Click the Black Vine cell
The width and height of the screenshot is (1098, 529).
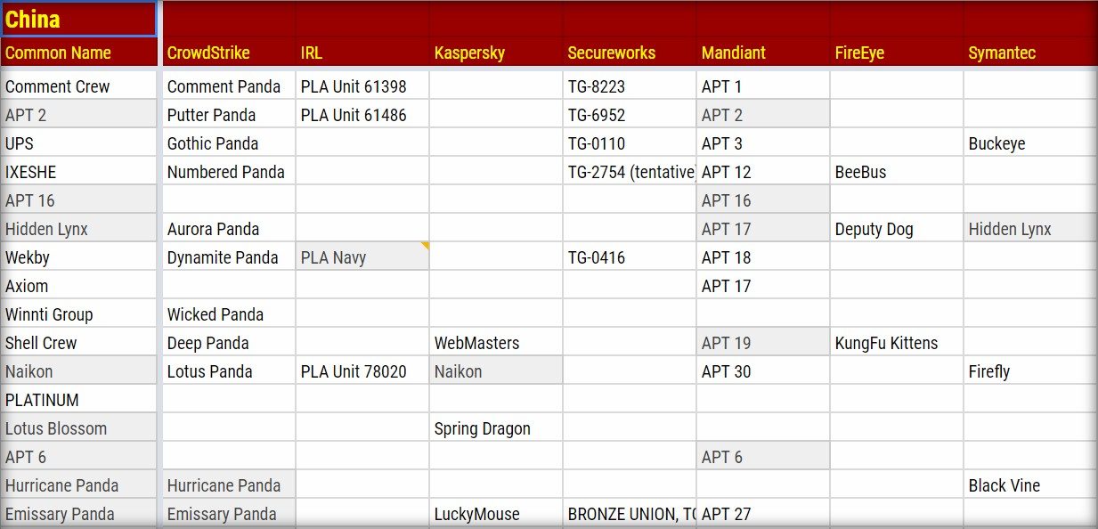tap(1029, 486)
